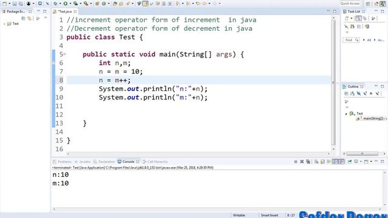Toggle Categorized presentation in Task List

click(358, 19)
